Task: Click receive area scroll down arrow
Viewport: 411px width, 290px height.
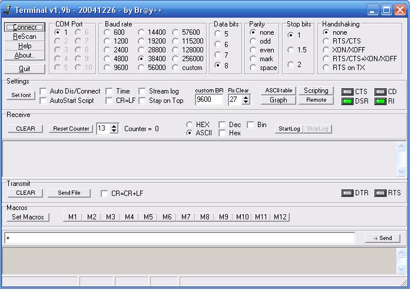Action: click(x=401, y=171)
